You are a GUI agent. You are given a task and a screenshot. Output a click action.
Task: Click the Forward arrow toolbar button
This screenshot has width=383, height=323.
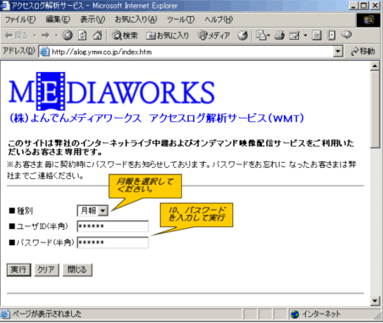(45, 36)
